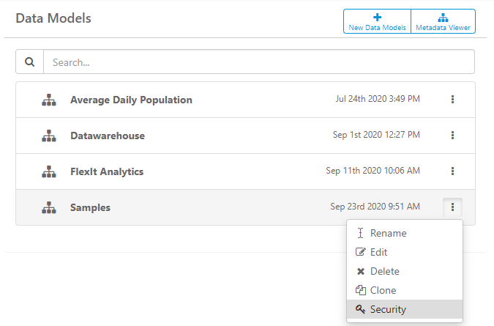Viewport: 494px width, 326px height.
Task: Focus the Search text field
Action: [x=258, y=62]
